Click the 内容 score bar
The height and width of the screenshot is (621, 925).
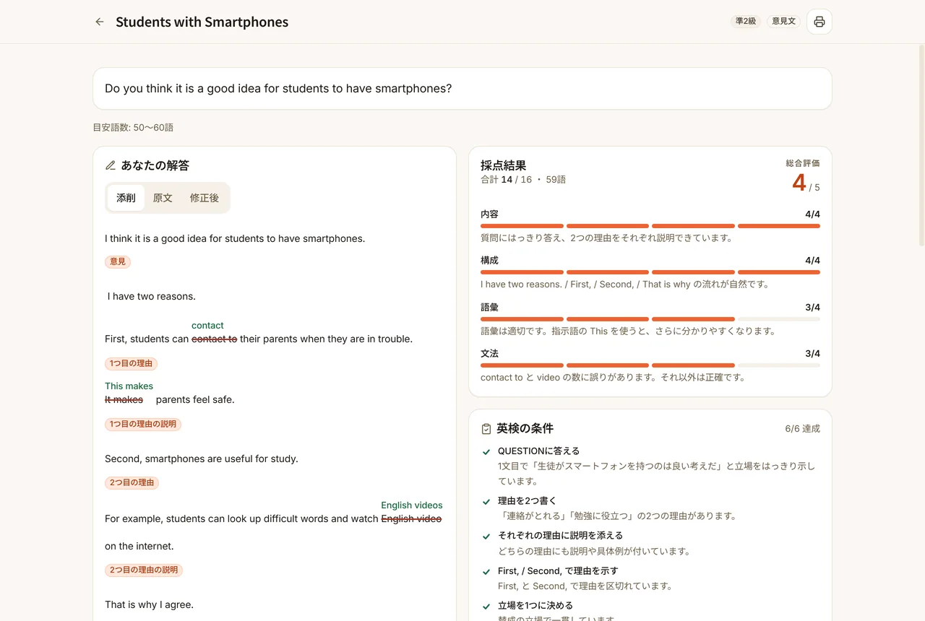(650, 226)
